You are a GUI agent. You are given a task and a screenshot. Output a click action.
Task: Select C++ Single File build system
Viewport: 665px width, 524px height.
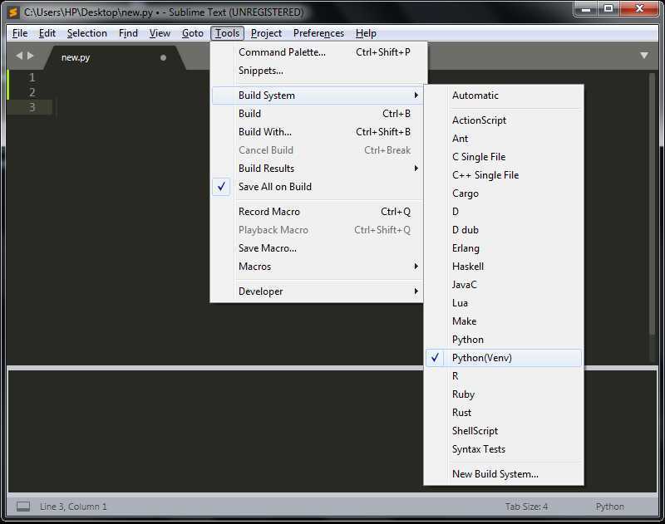[x=504, y=175]
